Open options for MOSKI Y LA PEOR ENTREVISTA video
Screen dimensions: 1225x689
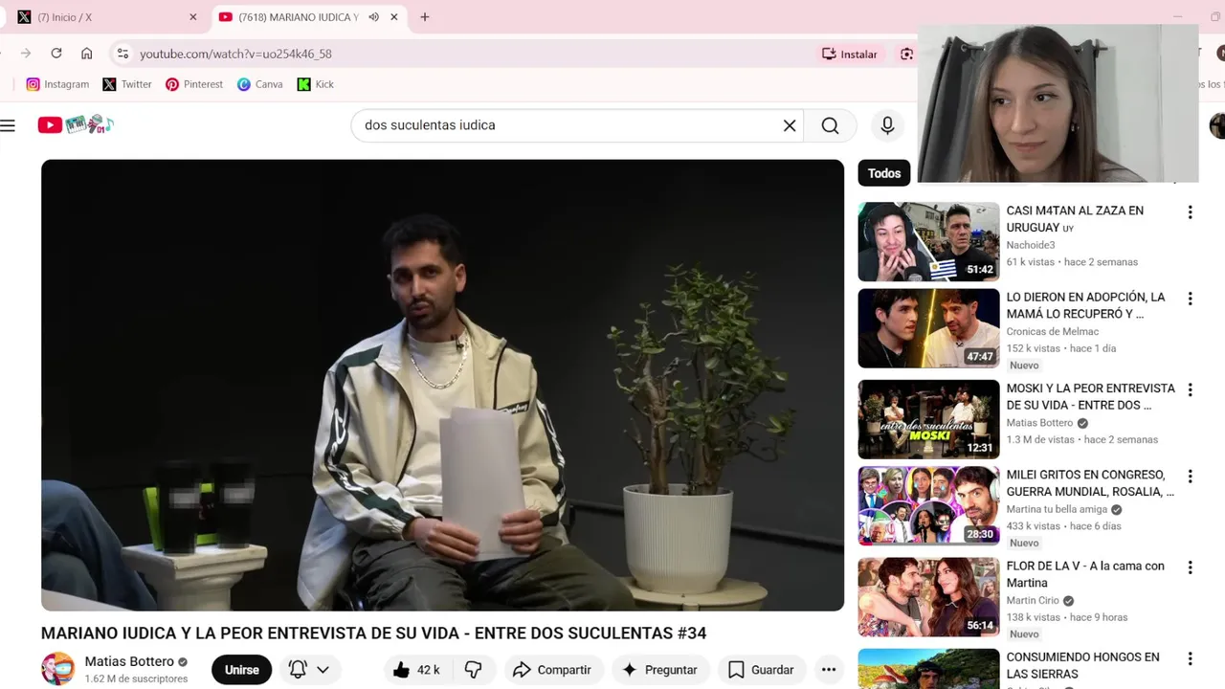pyautogui.click(x=1190, y=390)
